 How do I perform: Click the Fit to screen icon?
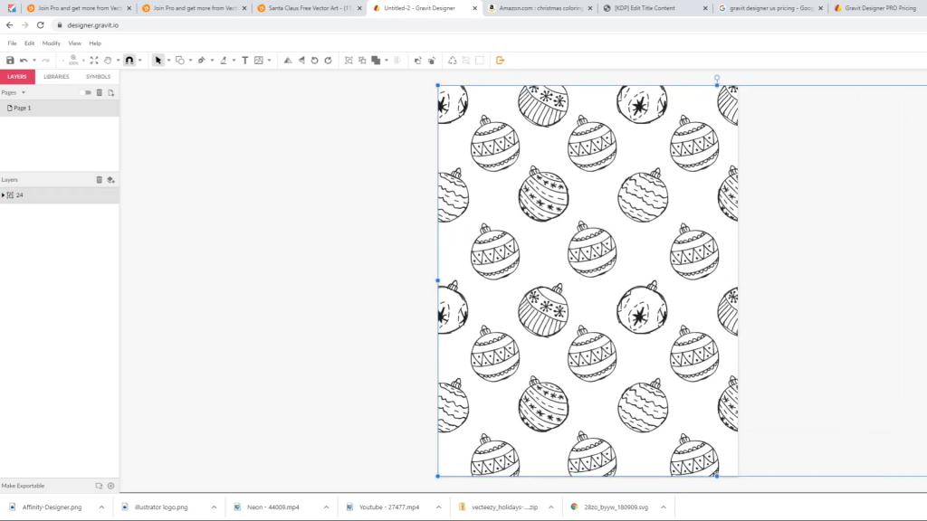coord(93,61)
